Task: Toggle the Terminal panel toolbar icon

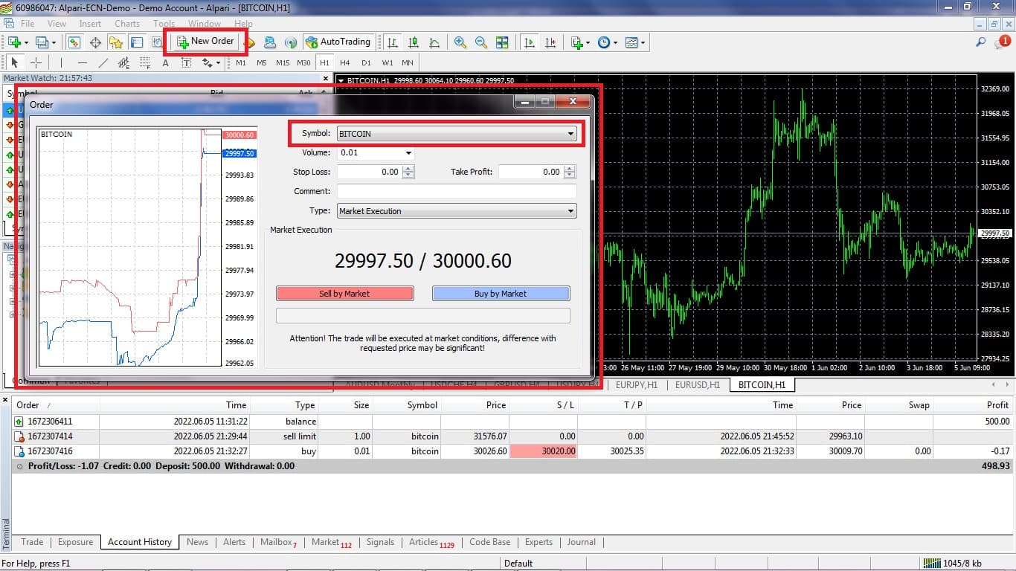Action: [137, 42]
